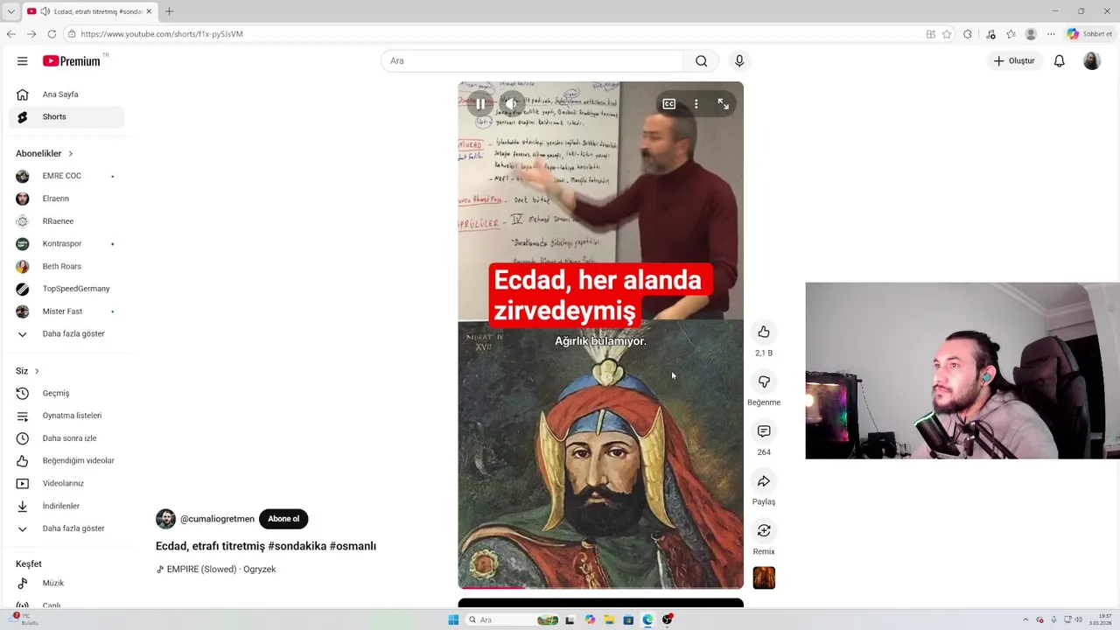Click the Oluştur create button
The height and width of the screenshot is (630, 1120).
tap(1014, 61)
